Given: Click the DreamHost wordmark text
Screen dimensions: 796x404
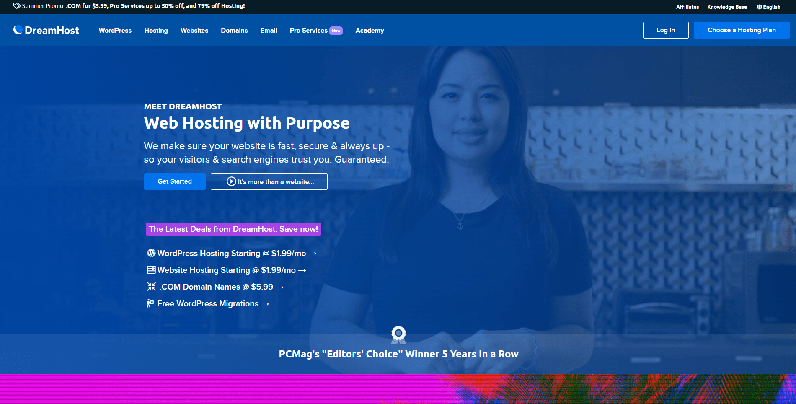Looking at the screenshot, I should [x=52, y=30].
